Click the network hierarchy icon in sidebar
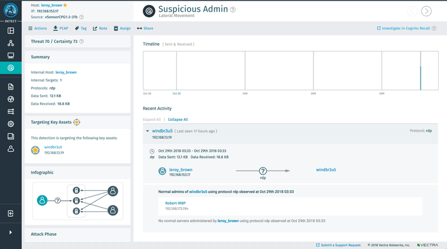447x249 pixels. [x=11, y=43]
